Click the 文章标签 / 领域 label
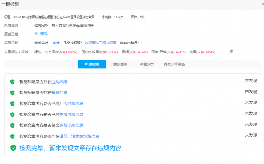264x164 pixels. tap(16, 52)
